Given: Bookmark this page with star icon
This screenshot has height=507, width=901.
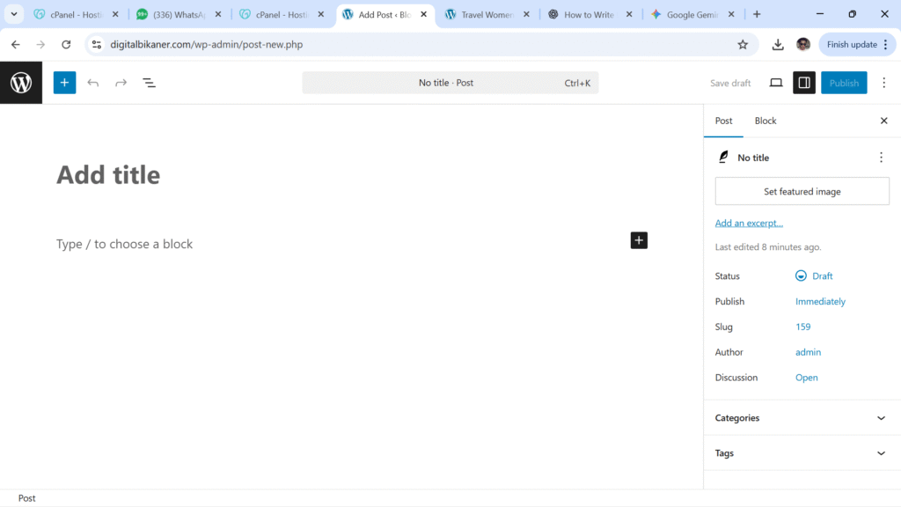Looking at the screenshot, I should (x=743, y=44).
